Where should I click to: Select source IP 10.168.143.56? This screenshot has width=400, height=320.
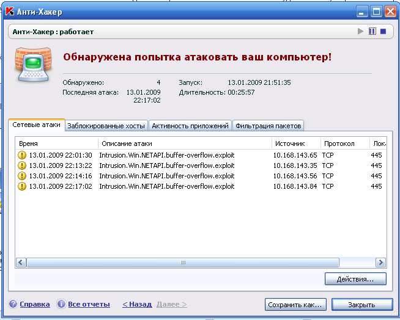295,176
